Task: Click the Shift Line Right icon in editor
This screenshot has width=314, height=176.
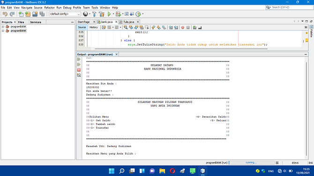Action: (176, 28)
